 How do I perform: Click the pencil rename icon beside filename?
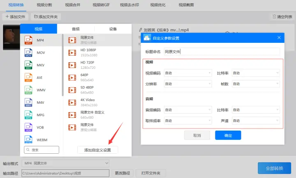coord(140,30)
